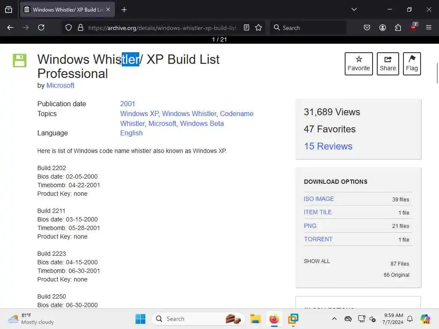Click the Favorite button
Screen dimensions: 439x329
359,64
